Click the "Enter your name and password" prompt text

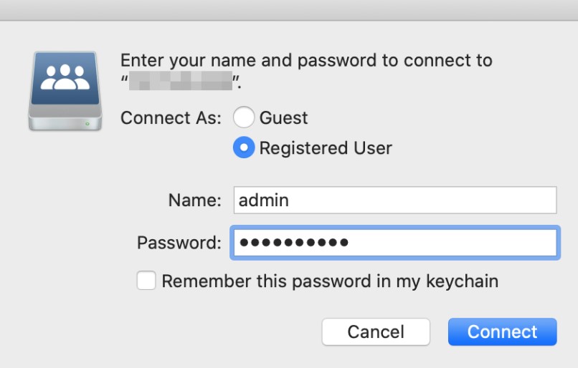coord(306,60)
